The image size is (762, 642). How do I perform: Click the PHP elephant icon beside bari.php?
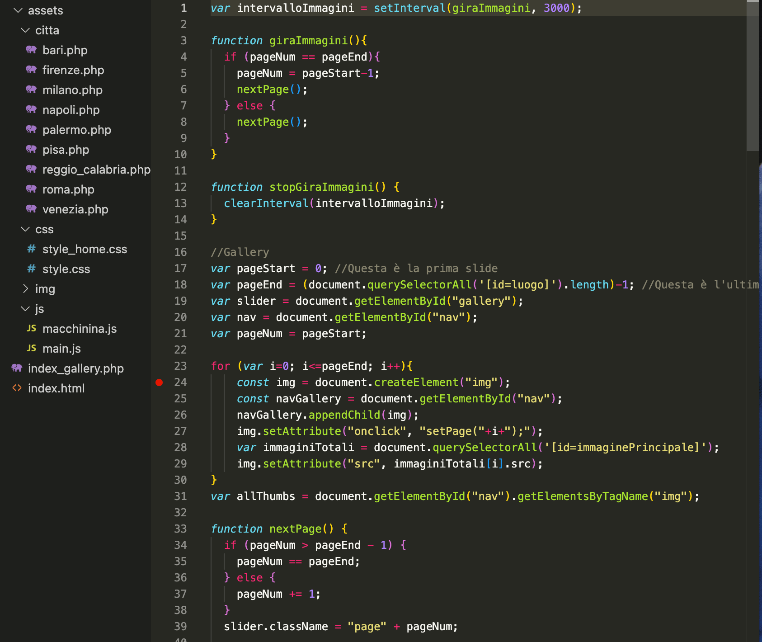(31, 50)
